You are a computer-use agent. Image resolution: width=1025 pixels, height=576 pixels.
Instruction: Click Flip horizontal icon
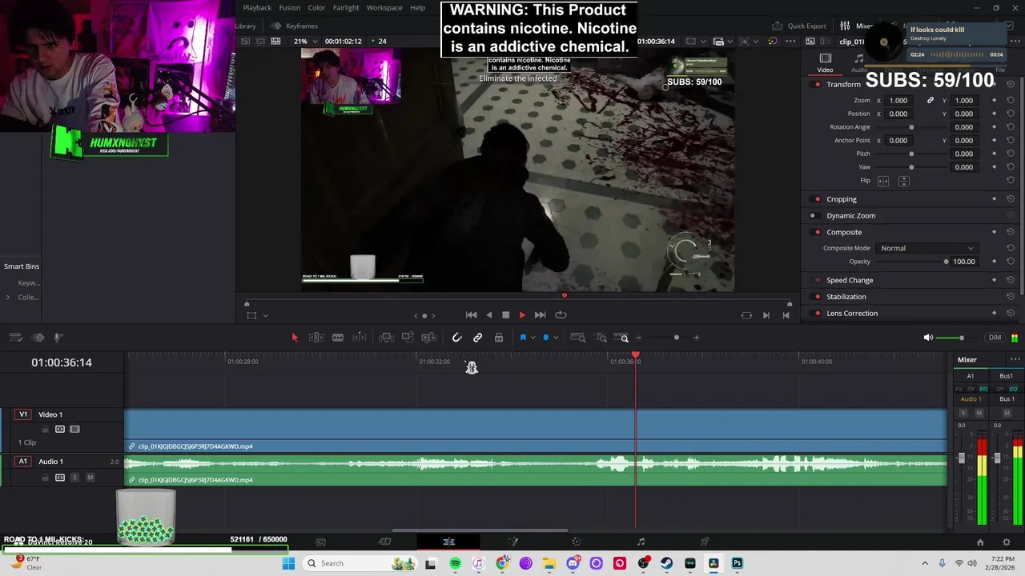coord(883,181)
